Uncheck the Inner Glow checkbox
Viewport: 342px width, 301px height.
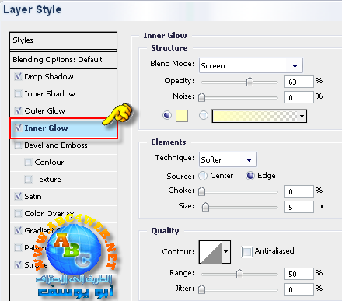click(x=18, y=128)
